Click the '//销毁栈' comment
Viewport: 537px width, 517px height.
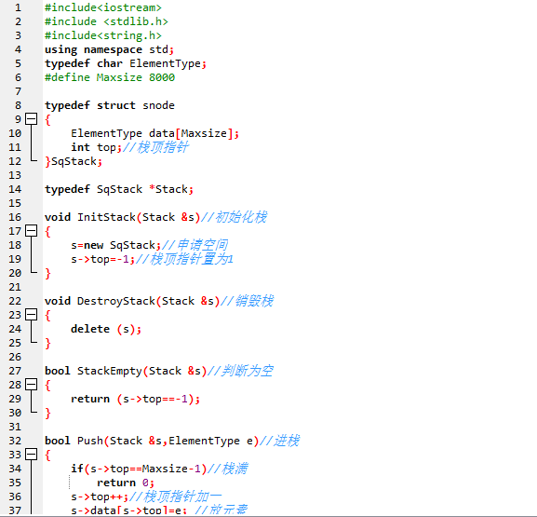(x=247, y=301)
